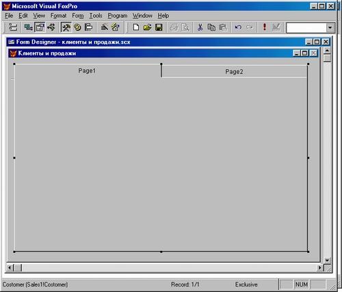Click into the toolbar database combo box field
The width and height of the screenshot is (342, 292).
point(306,28)
